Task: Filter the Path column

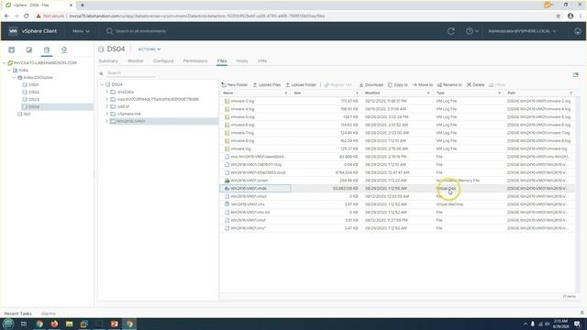Action: pos(570,93)
